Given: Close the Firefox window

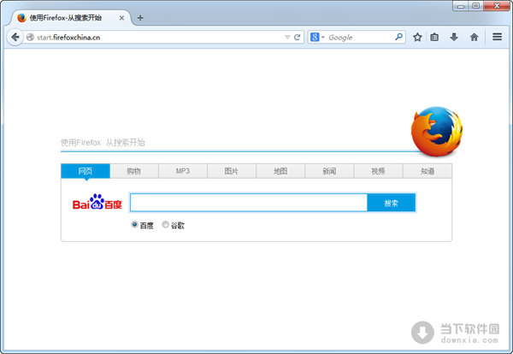Looking at the screenshot, I should [497, 6].
